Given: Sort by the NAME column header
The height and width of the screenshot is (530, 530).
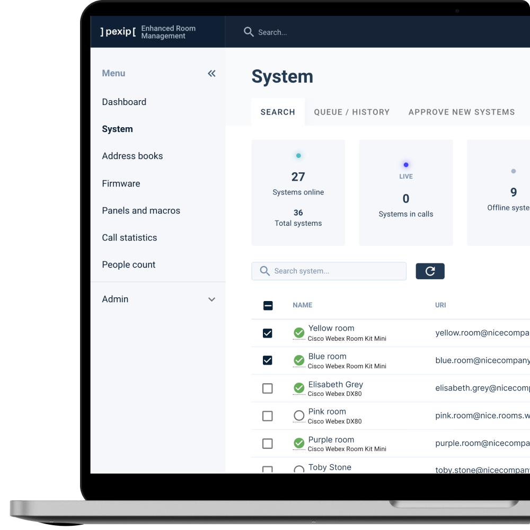Looking at the screenshot, I should 303,305.
